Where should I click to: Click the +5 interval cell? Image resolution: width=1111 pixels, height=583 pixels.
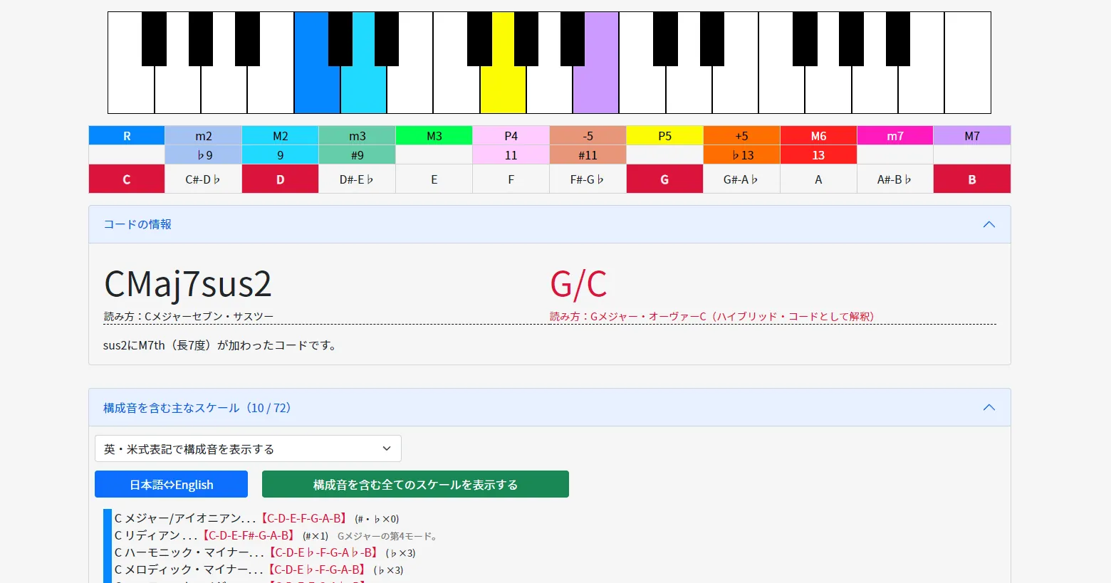click(741, 135)
